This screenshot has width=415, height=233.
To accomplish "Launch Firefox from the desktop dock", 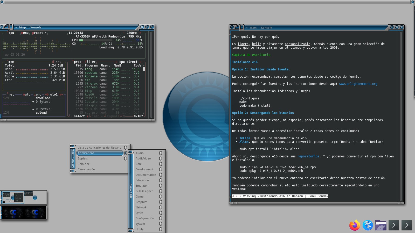I will (x=355, y=225).
